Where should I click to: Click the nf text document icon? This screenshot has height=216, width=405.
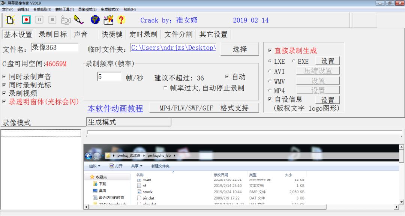(139, 186)
